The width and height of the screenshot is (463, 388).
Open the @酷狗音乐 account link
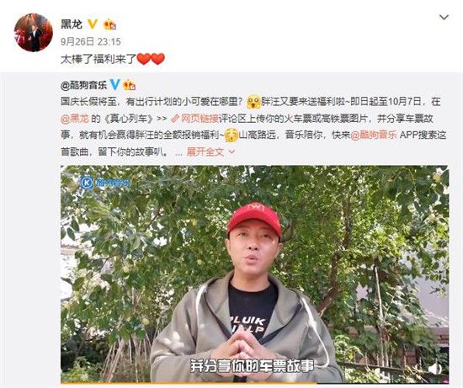coord(83,86)
